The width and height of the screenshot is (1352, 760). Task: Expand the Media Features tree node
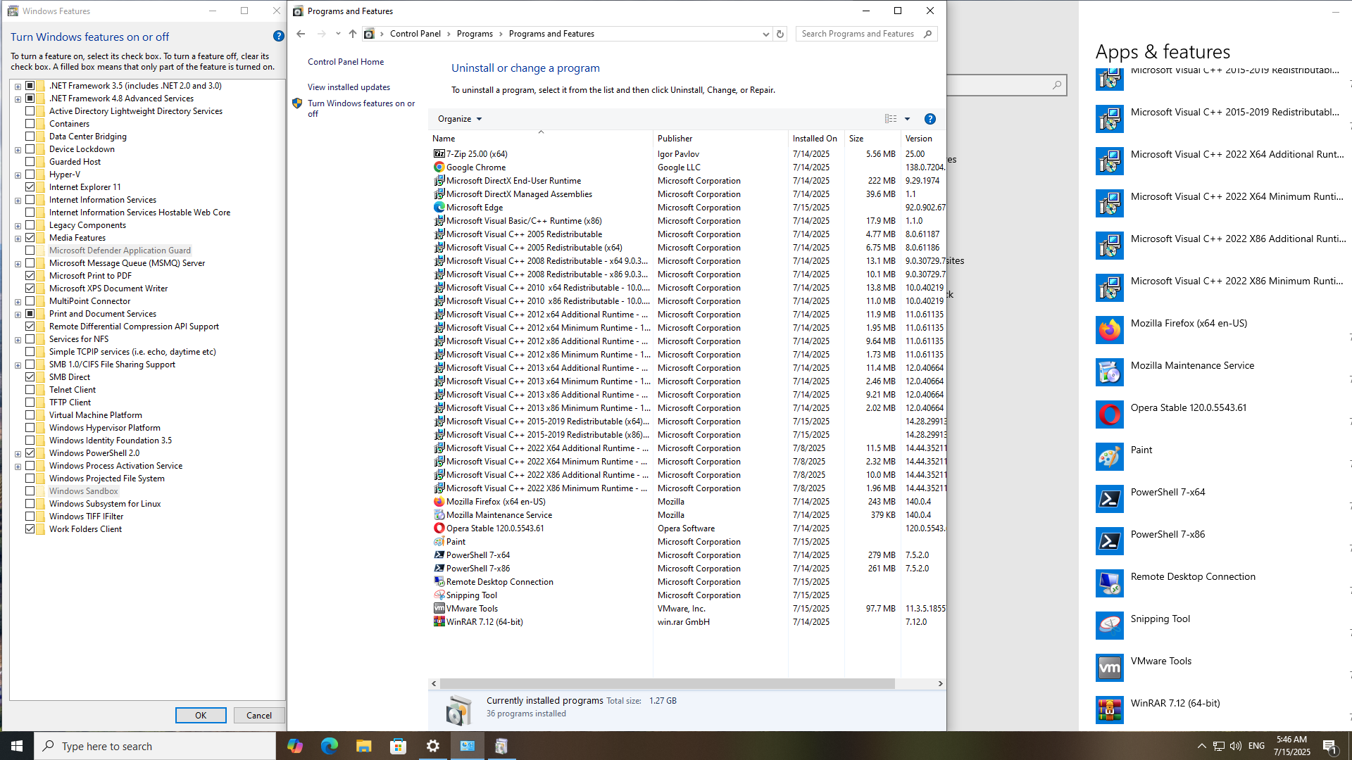[18, 238]
